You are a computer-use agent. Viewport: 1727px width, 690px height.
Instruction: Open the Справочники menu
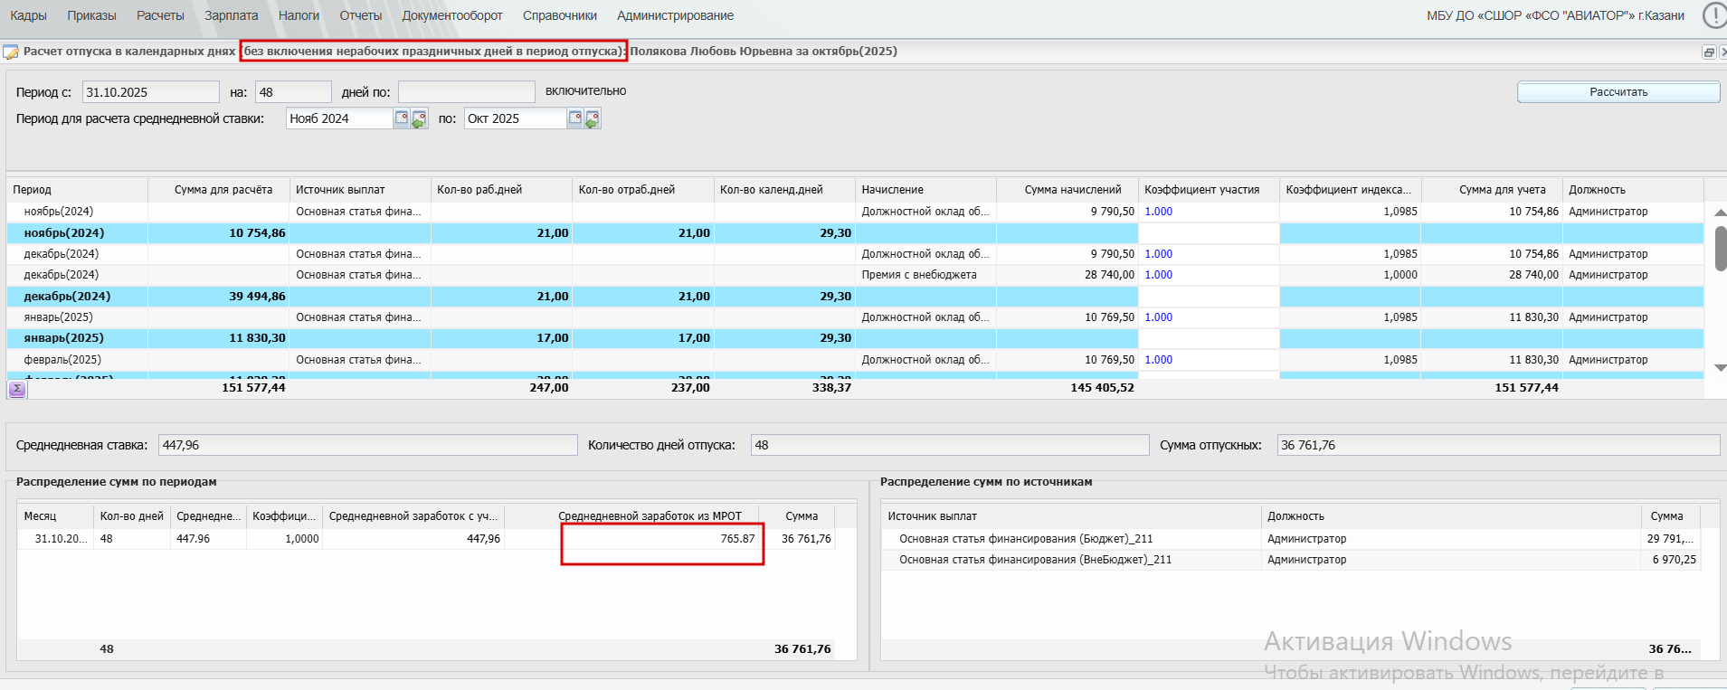coord(559,15)
